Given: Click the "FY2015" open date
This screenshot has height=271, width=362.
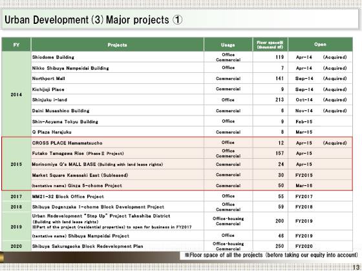Looking at the screenshot, I should [x=304, y=175].
